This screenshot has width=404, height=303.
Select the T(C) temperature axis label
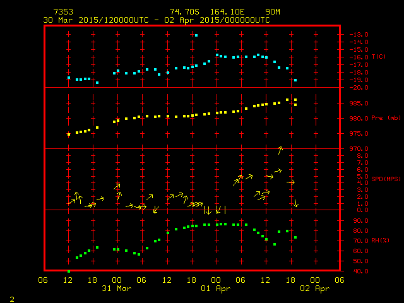(378, 57)
